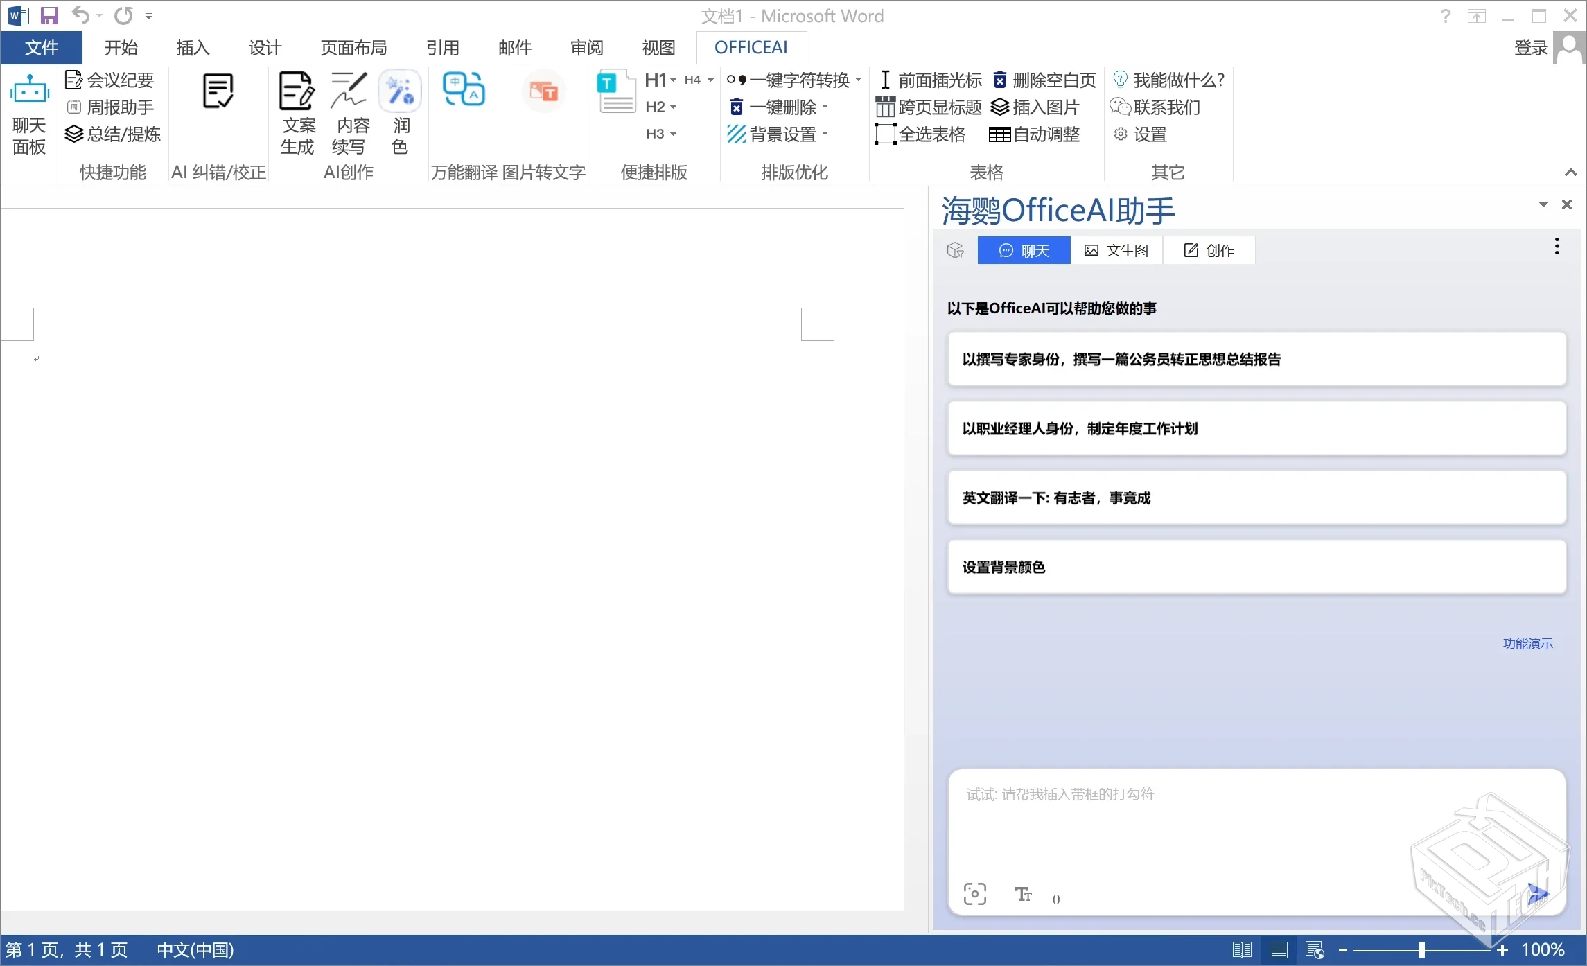Click the redo/repeat arrow icon
Image resolution: width=1587 pixels, height=966 pixels.
click(x=123, y=15)
